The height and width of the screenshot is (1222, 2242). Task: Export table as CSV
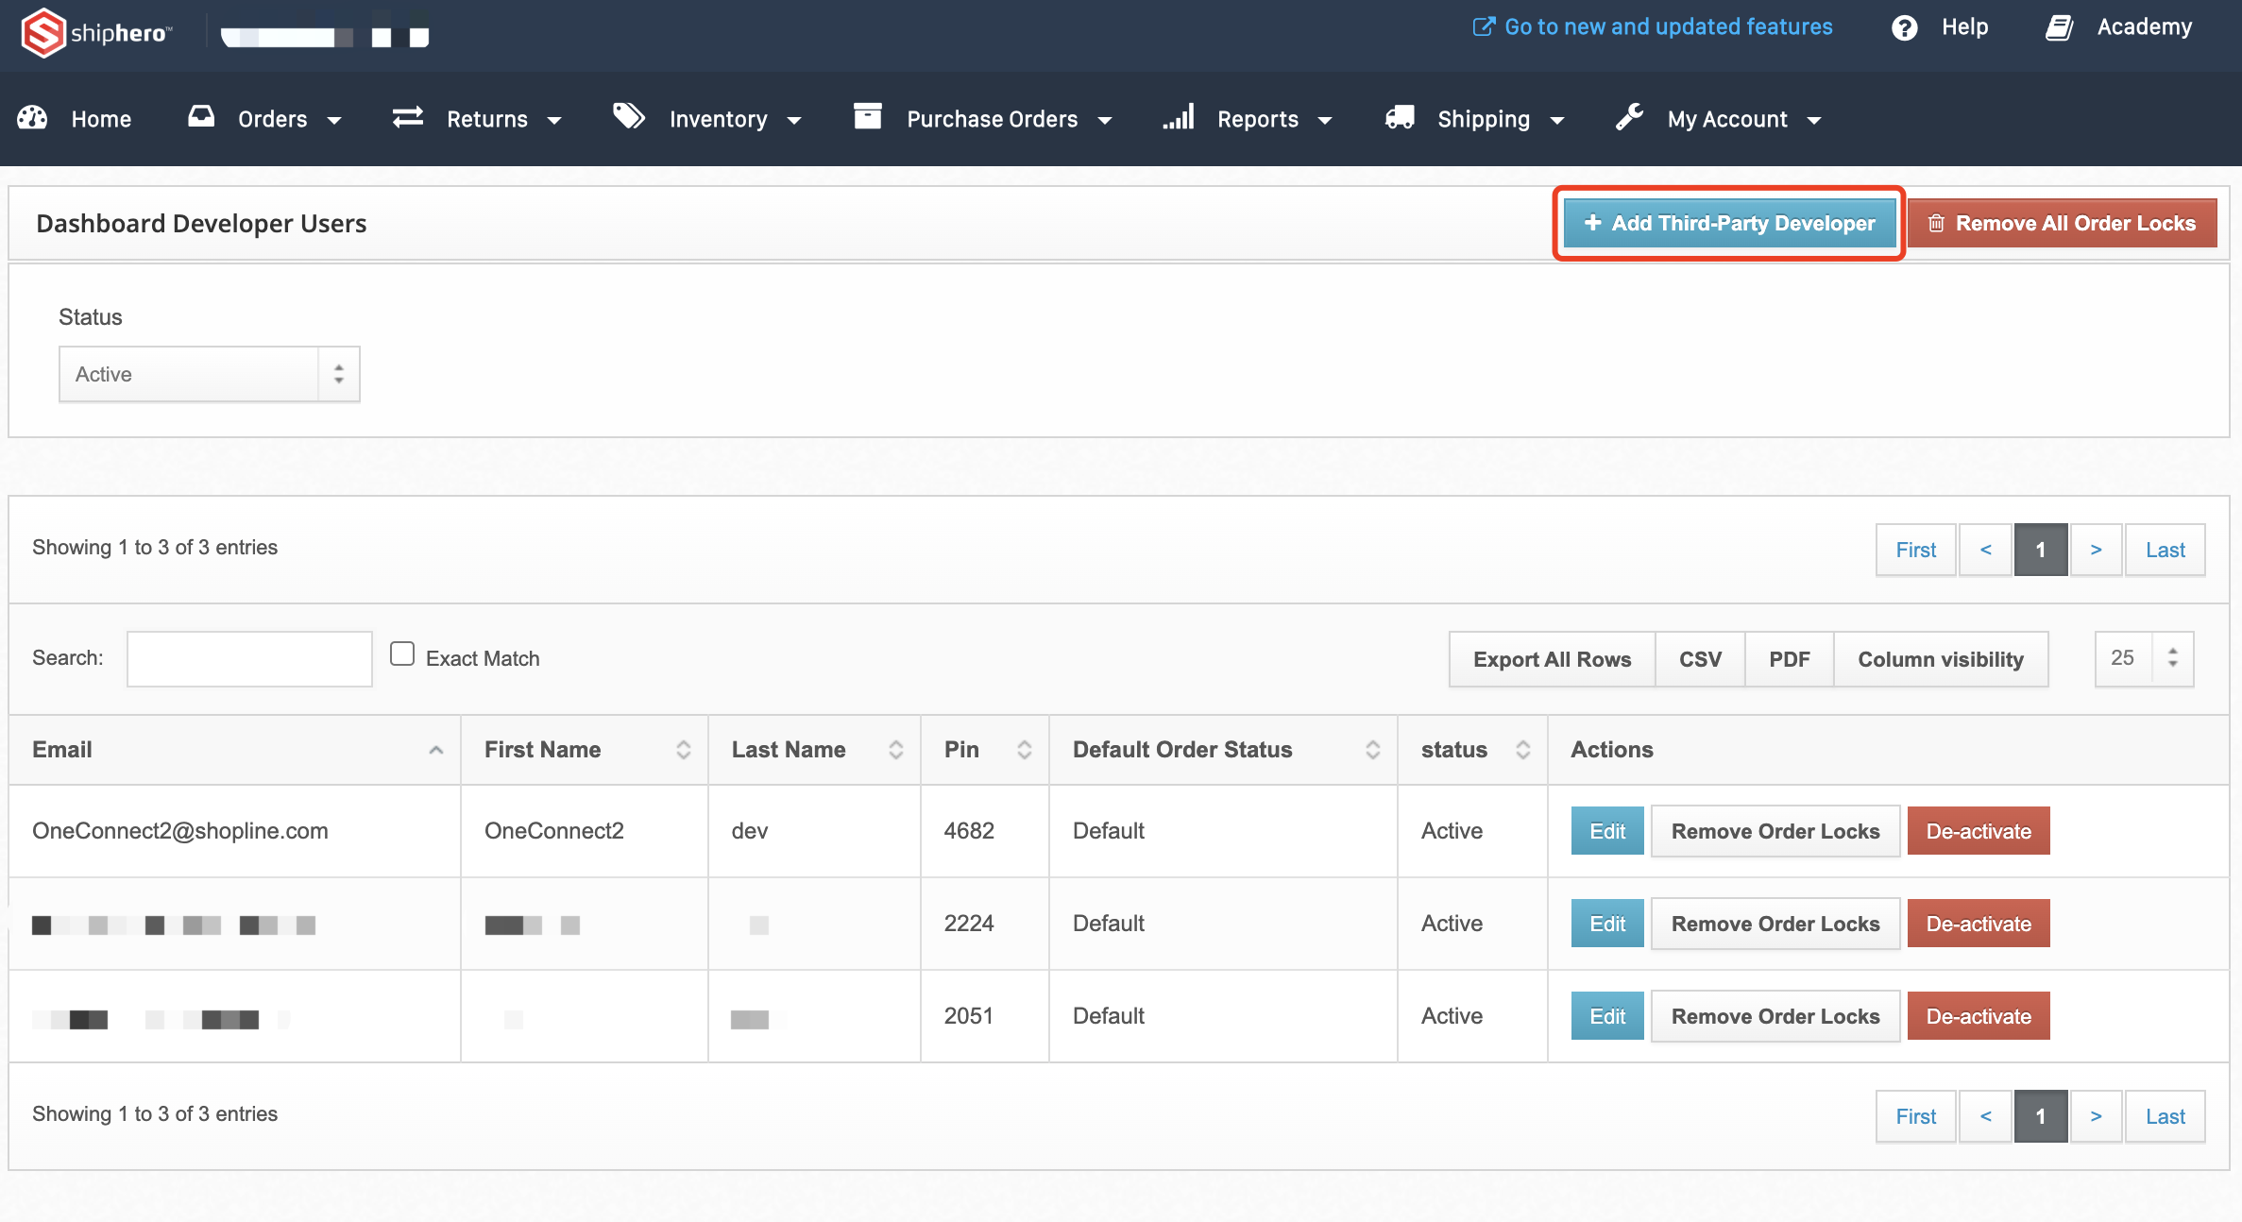coord(1700,659)
